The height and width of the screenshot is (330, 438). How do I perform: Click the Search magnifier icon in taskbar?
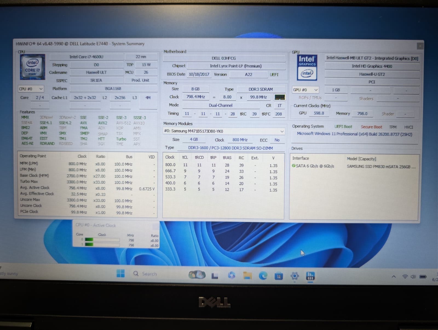[x=136, y=274]
